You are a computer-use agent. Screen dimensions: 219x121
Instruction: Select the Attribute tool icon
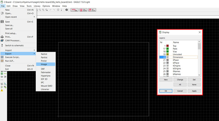tap(5, 77)
